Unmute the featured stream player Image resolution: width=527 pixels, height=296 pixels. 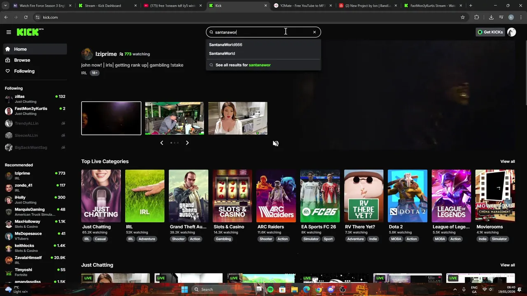coord(275,143)
